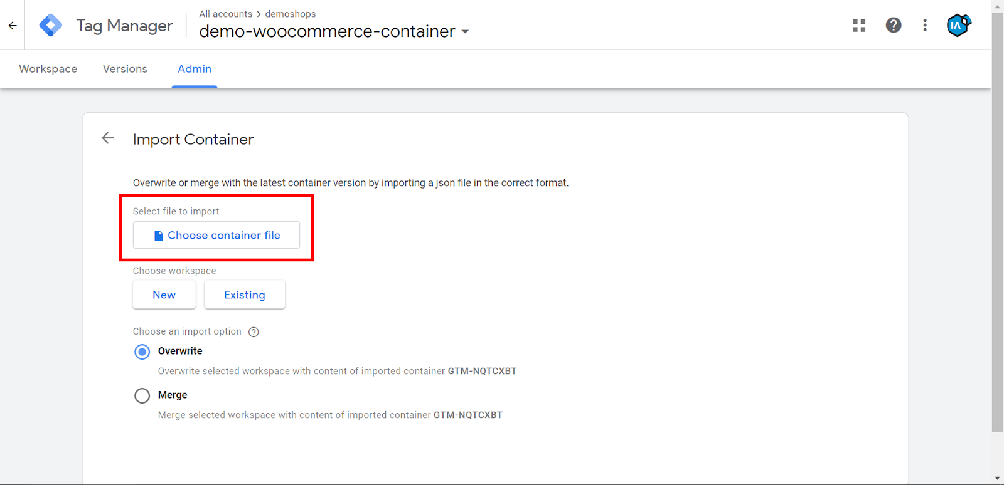The height and width of the screenshot is (485, 1004).
Task: Select the Overwrite import option
Action: (x=142, y=352)
